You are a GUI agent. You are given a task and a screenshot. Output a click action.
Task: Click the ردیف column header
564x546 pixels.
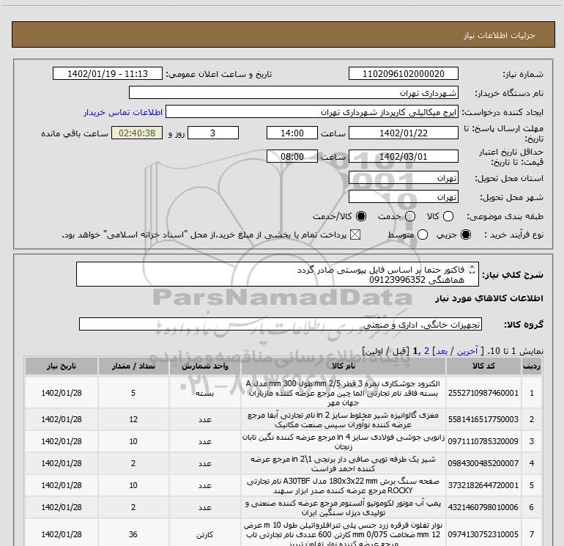[532, 366]
